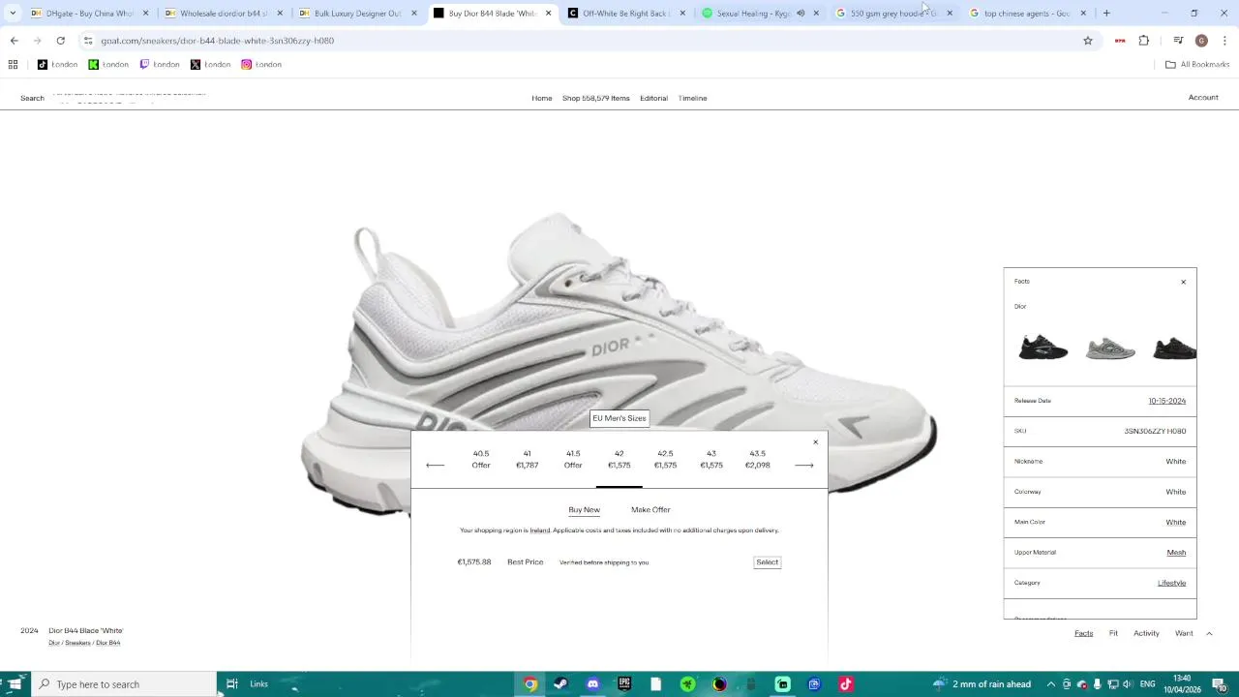1239x697 pixels.
Task: Open the Chrome profile avatar
Action: tap(1201, 41)
